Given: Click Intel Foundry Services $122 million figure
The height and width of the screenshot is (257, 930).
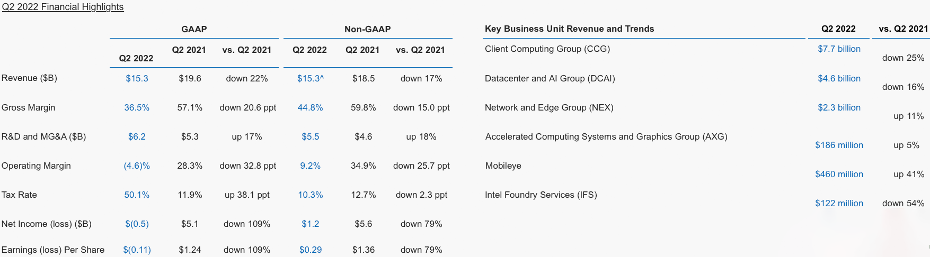Looking at the screenshot, I should [839, 203].
